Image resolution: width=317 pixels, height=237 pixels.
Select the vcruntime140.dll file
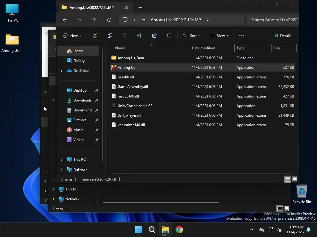point(202,125)
